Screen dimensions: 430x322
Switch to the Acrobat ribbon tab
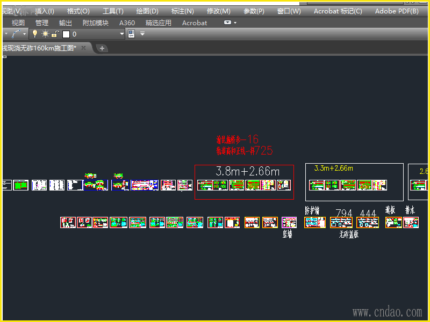coord(195,23)
